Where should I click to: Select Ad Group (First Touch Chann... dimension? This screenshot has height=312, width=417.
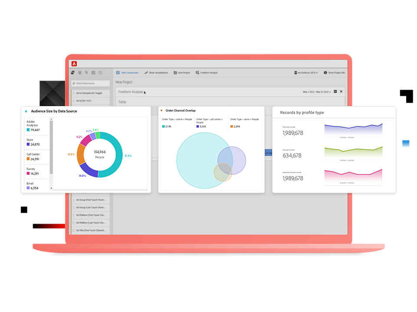91,200
